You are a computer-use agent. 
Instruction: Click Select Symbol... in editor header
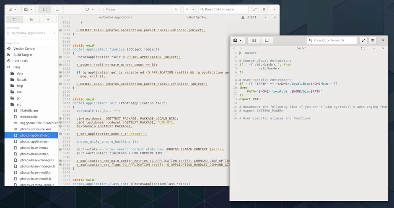pyautogui.click(x=197, y=18)
